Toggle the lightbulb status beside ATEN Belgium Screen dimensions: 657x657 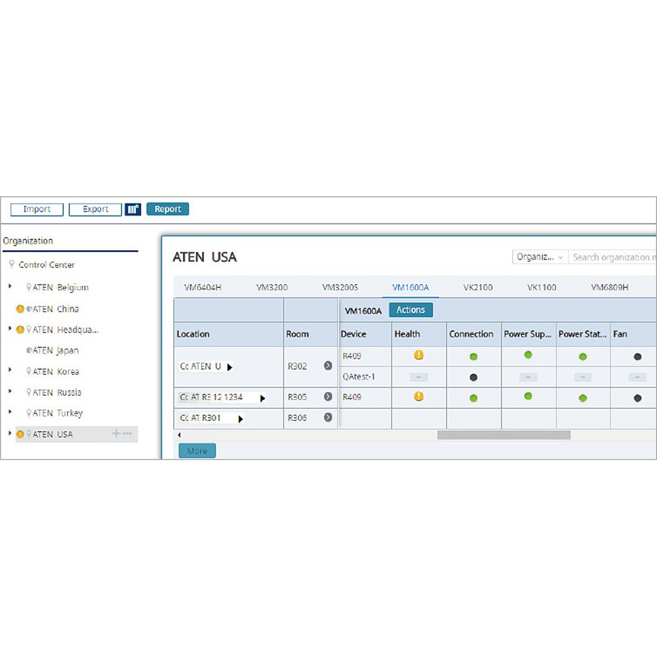click(31, 287)
